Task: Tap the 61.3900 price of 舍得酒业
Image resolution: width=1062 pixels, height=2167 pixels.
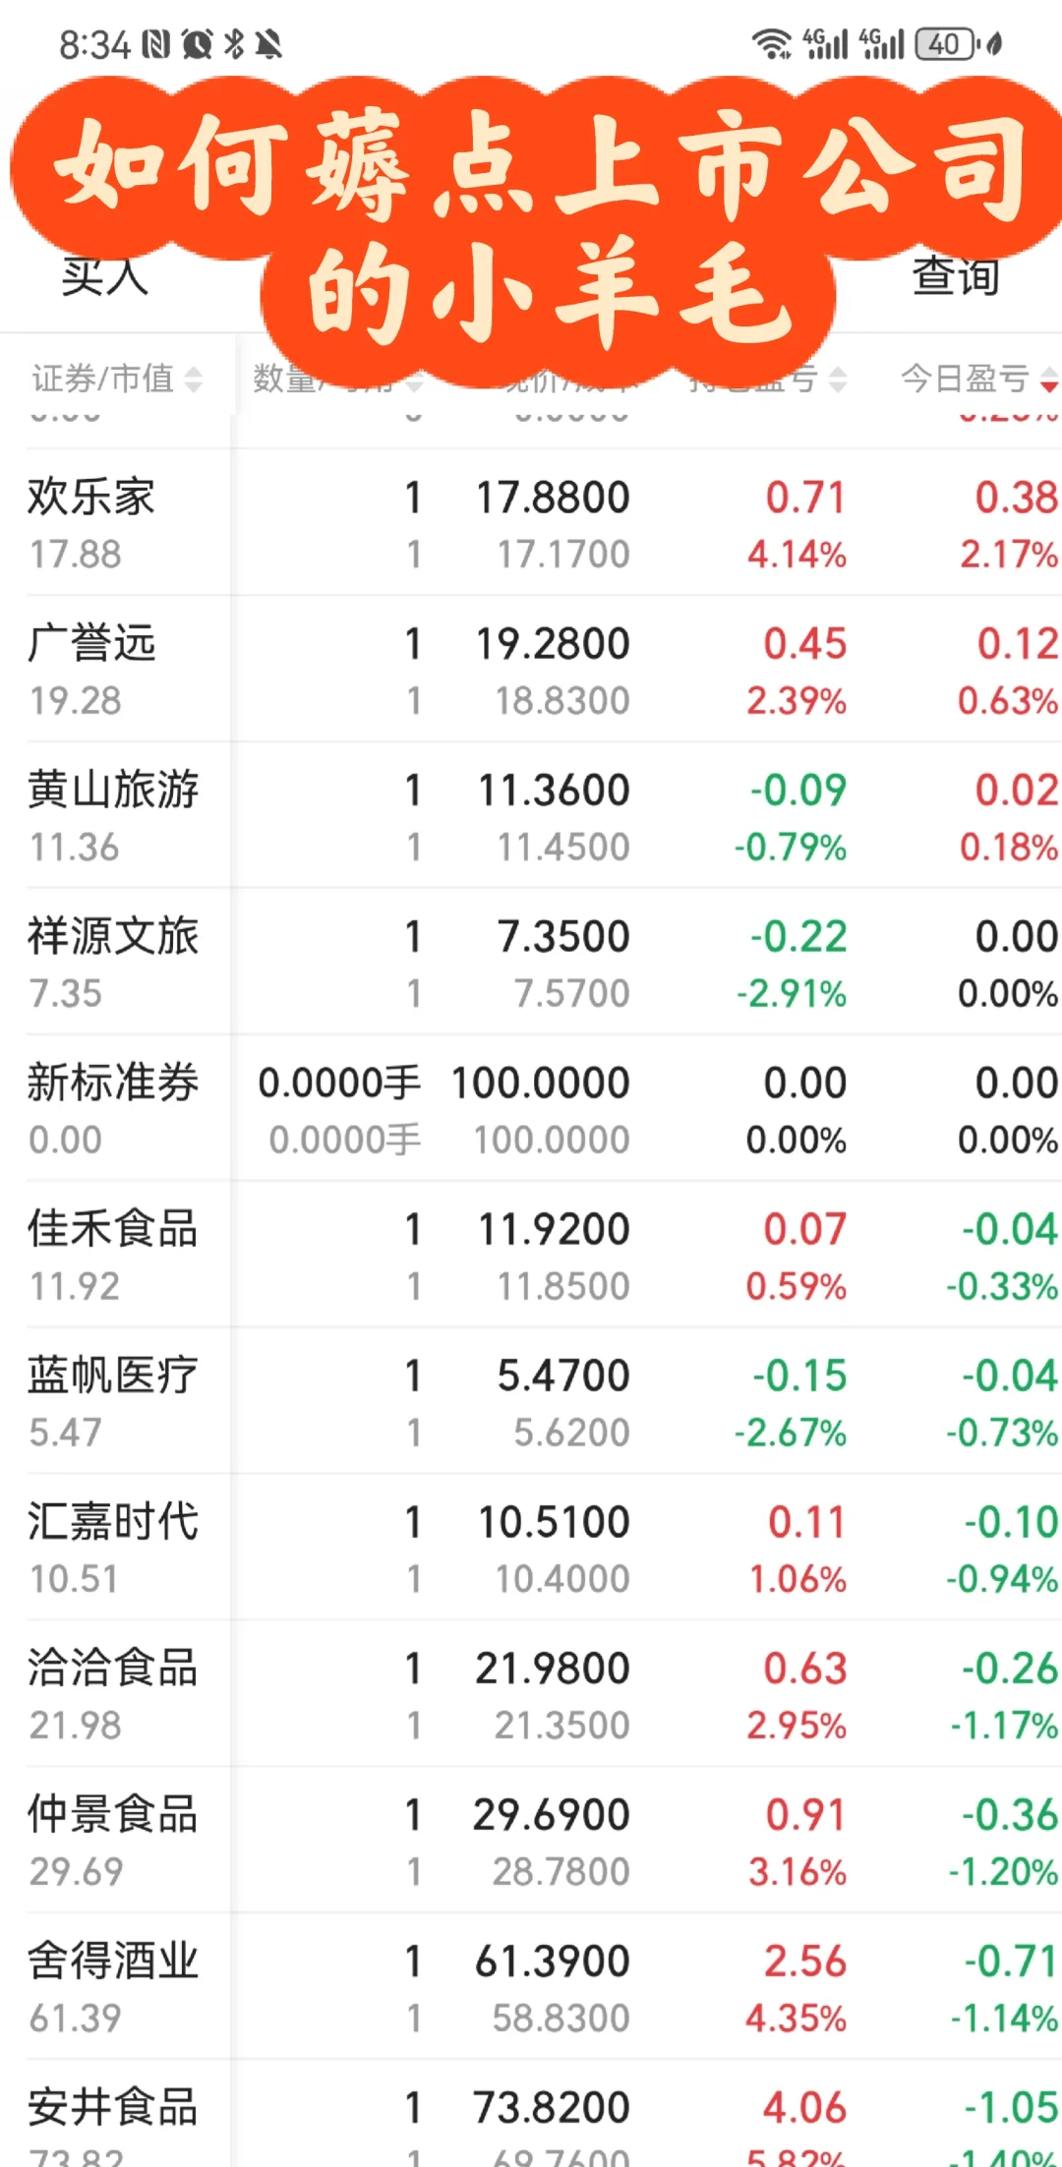Action: (x=553, y=1962)
